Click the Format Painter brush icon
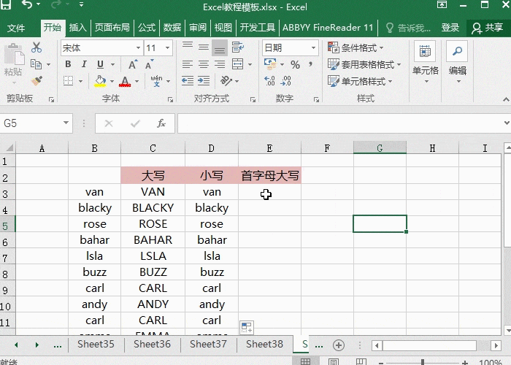This screenshot has height=365, width=511. tap(37, 81)
